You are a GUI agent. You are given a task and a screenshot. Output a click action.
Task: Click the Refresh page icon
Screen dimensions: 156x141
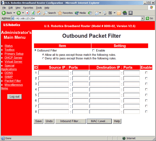tap(33, 13)
